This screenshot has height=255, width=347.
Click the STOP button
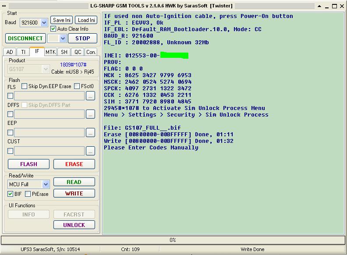(x=82, y=38)
